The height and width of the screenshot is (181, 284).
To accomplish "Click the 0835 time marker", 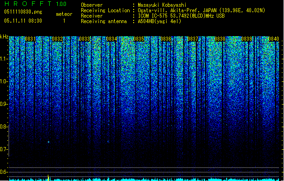I will (139, 39).
